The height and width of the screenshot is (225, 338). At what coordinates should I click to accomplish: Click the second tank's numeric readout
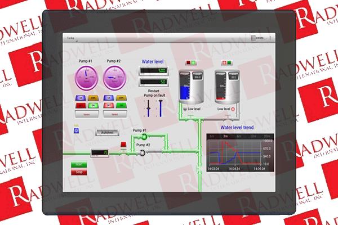233,76
